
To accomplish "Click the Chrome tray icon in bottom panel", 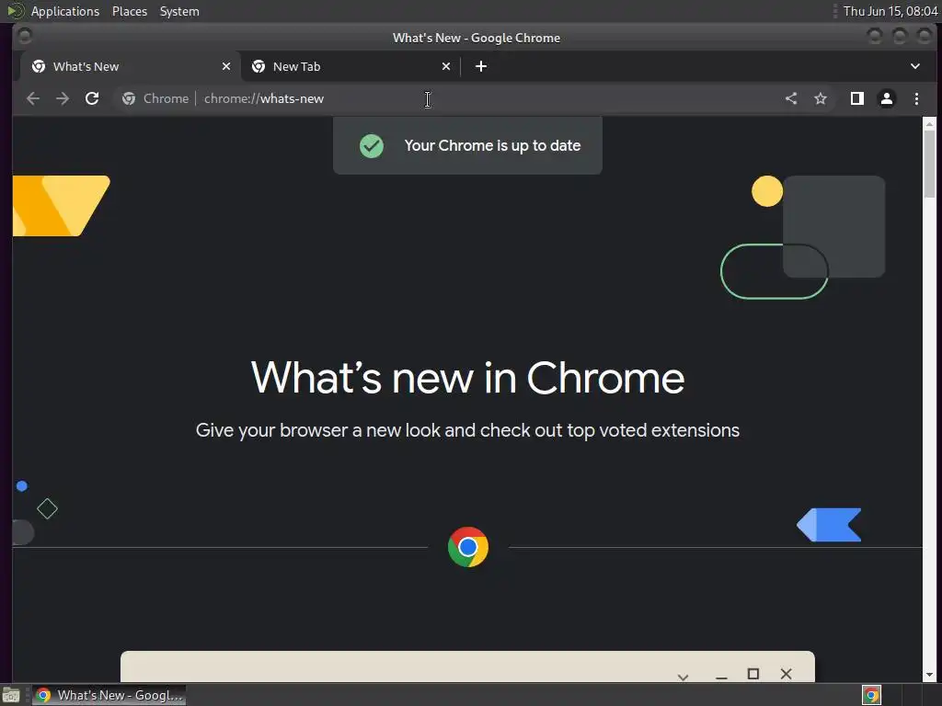I will (872, 695).
